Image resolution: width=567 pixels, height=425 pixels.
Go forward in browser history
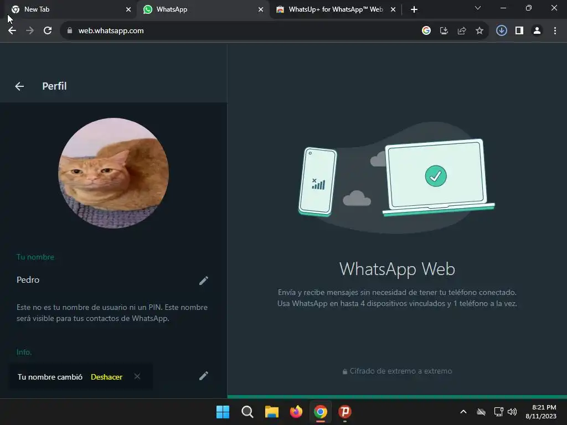click(30, 31)
